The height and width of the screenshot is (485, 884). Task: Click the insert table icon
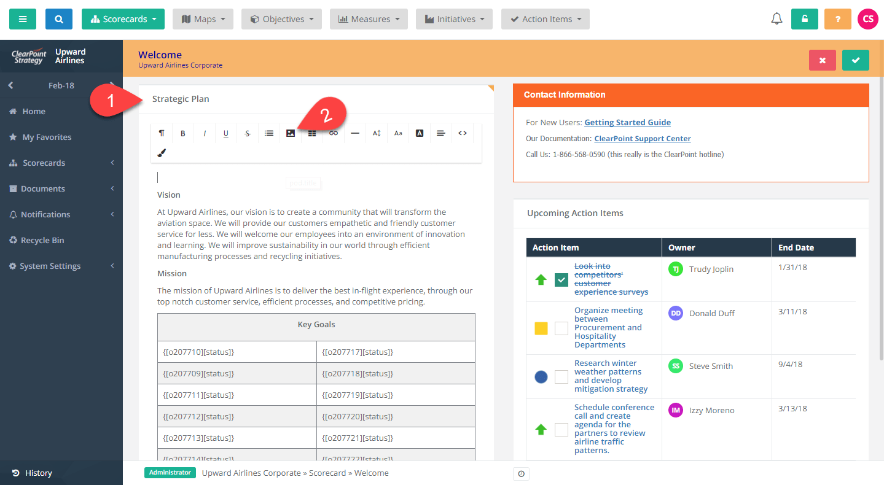tap(312, 133)
